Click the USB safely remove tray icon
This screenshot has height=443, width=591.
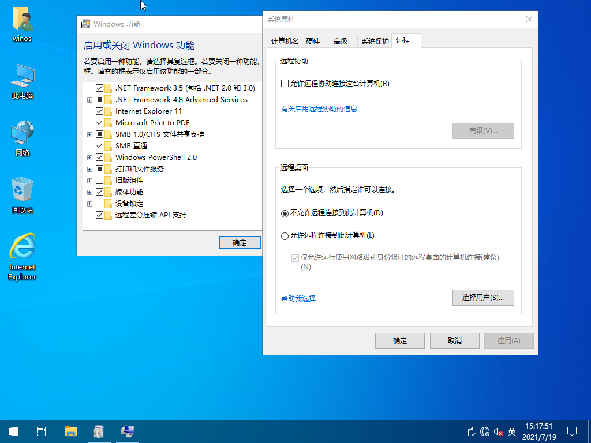(471, 431)
